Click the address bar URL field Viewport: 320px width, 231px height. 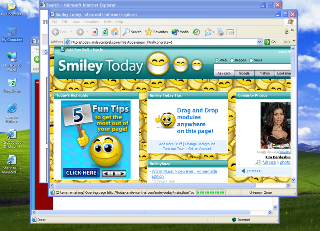click(x=164, y=42)
